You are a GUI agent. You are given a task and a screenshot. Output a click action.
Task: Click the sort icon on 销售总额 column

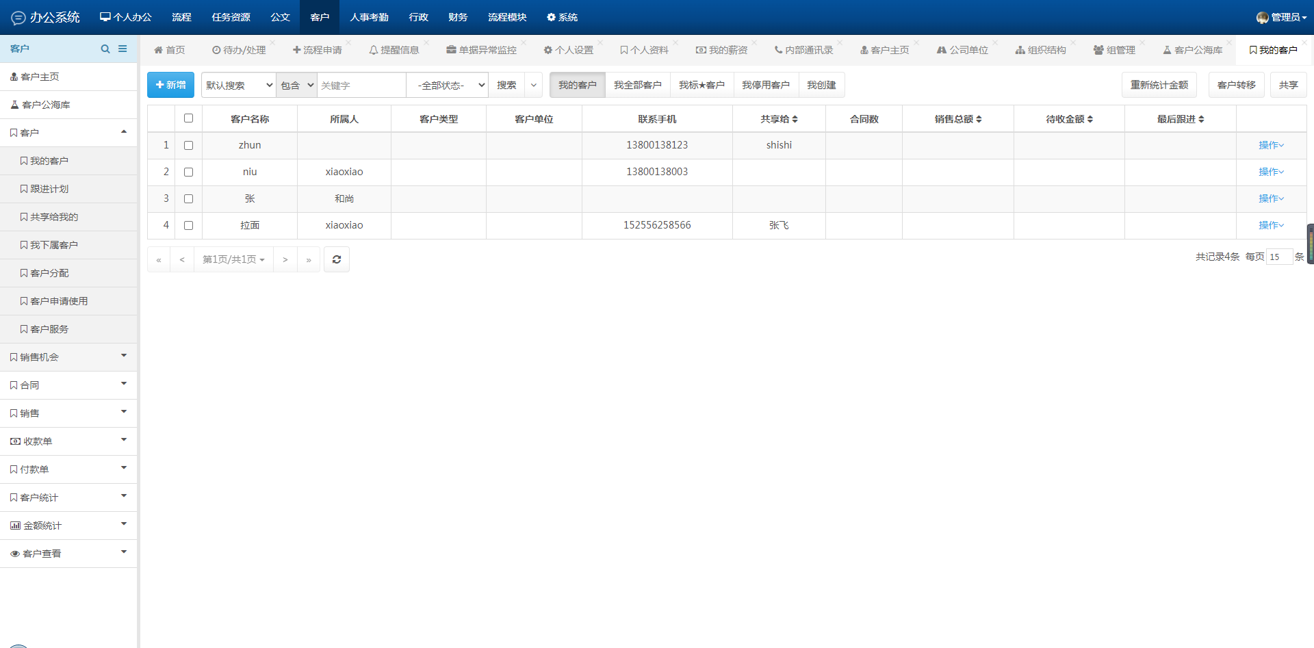click(x=979, y=119)
